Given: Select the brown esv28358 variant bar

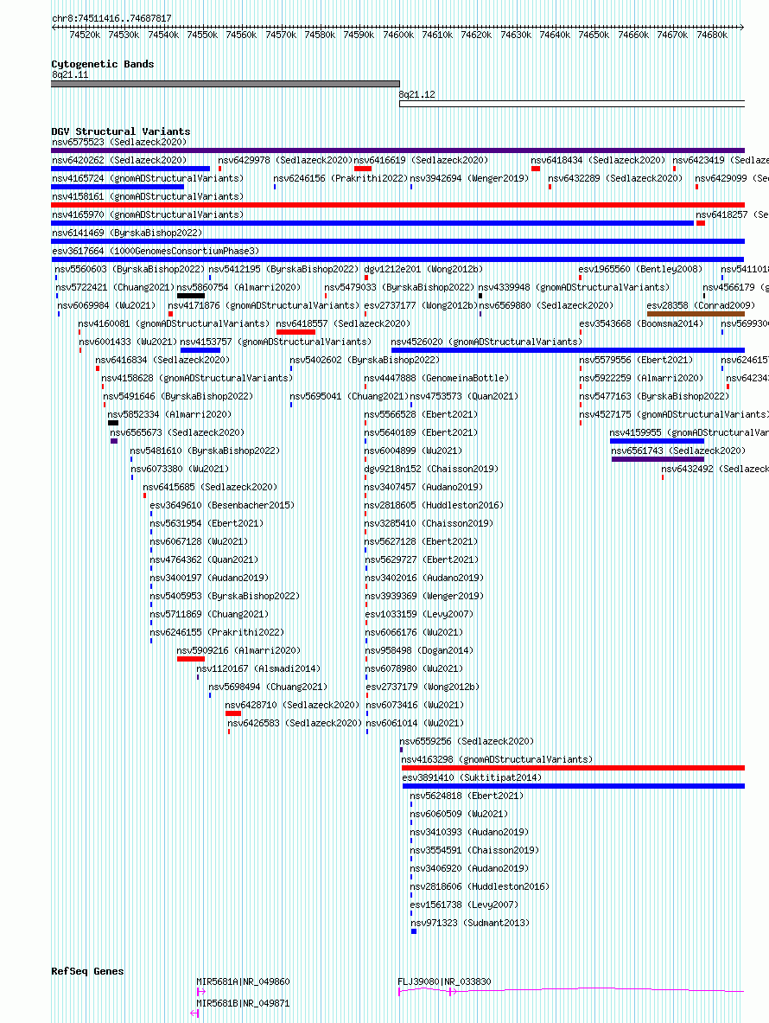Looking at the screenshot, I should [x=696, y=314].
